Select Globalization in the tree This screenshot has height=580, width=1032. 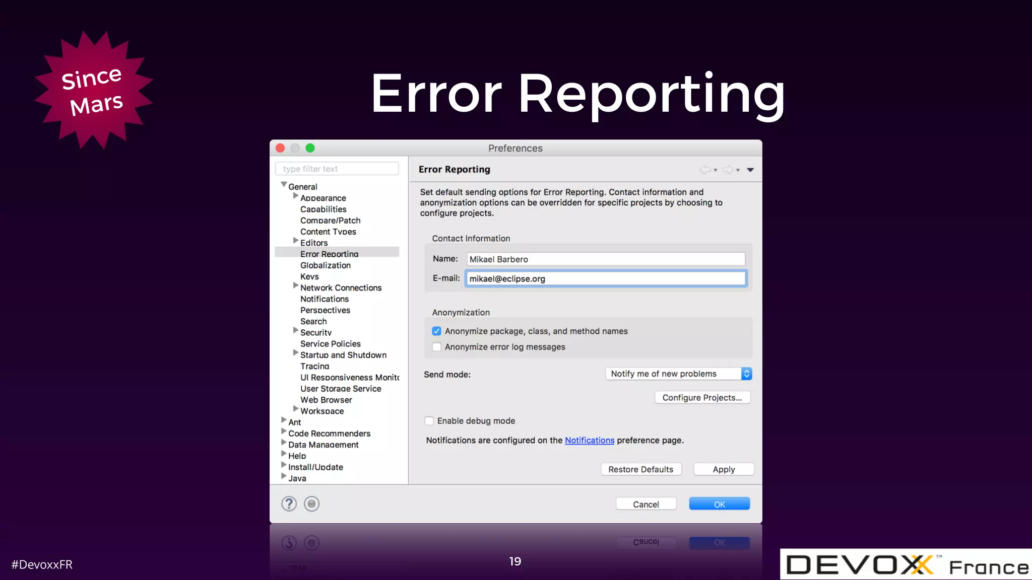point(326,265)
